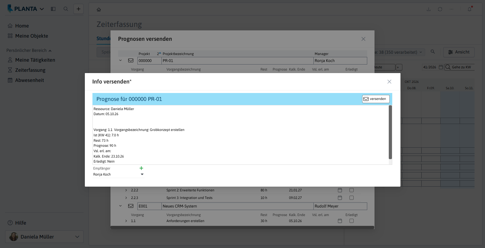Close the Prognosen versenden dialog
Viewport: 485px width, 248px height.
[x=363, y=39]
